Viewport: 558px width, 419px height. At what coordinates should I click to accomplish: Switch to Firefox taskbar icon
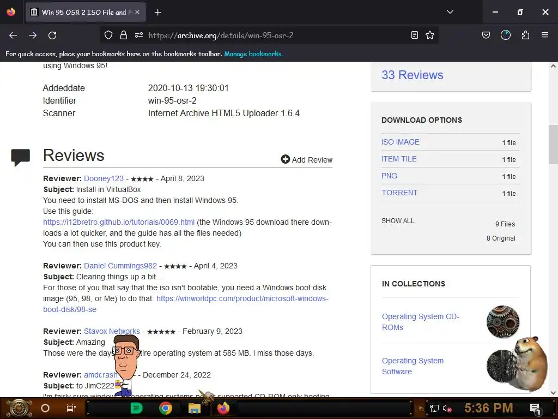(223, 408)
